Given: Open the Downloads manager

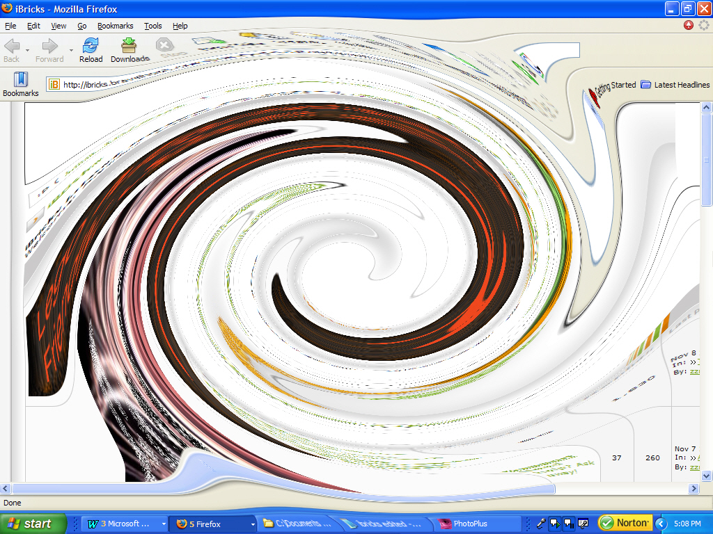Looking at the screenshot, I should coord(130,50).
